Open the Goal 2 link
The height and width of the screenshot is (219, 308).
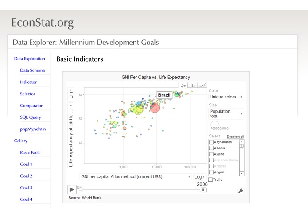coord(26,176)
